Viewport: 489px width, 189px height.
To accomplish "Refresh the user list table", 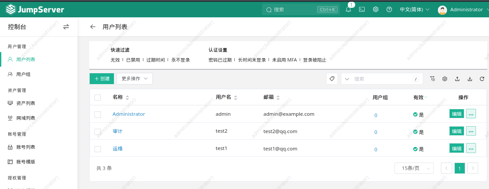I will 482,79.
